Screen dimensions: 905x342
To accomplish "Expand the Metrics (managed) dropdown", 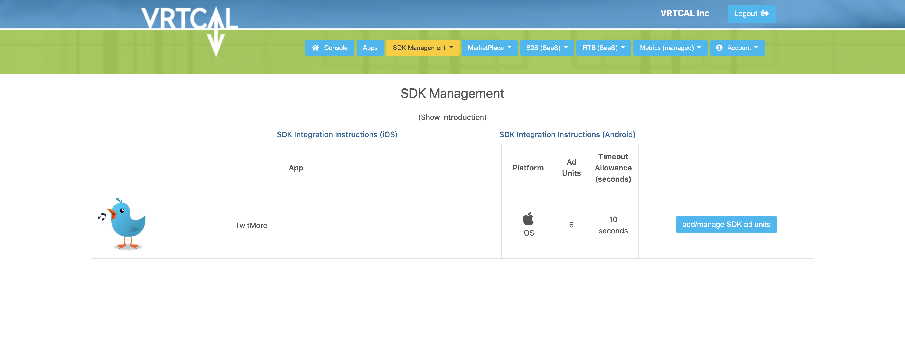I will pyautogui.click(x=670, y=48).
